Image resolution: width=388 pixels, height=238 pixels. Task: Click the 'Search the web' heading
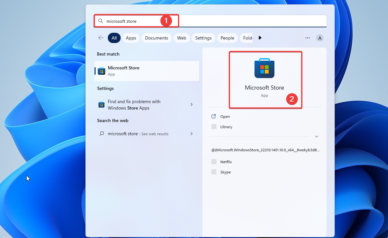pos(113,120)
